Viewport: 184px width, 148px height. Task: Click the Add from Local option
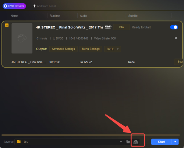click(45, 6)
